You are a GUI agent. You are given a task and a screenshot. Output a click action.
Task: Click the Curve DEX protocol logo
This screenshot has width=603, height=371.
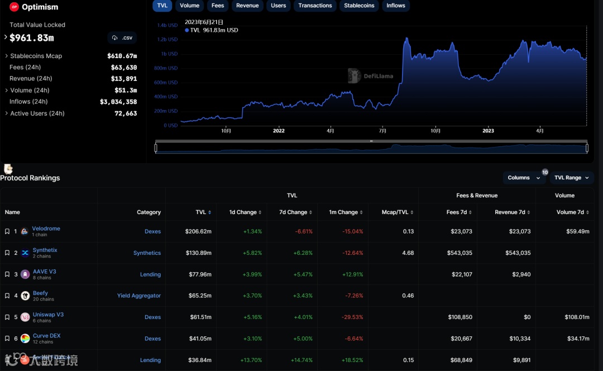(25, 339)
